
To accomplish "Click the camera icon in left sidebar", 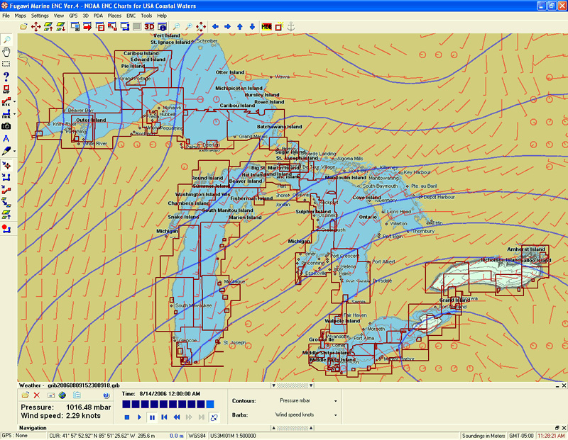I will point(6,126).
